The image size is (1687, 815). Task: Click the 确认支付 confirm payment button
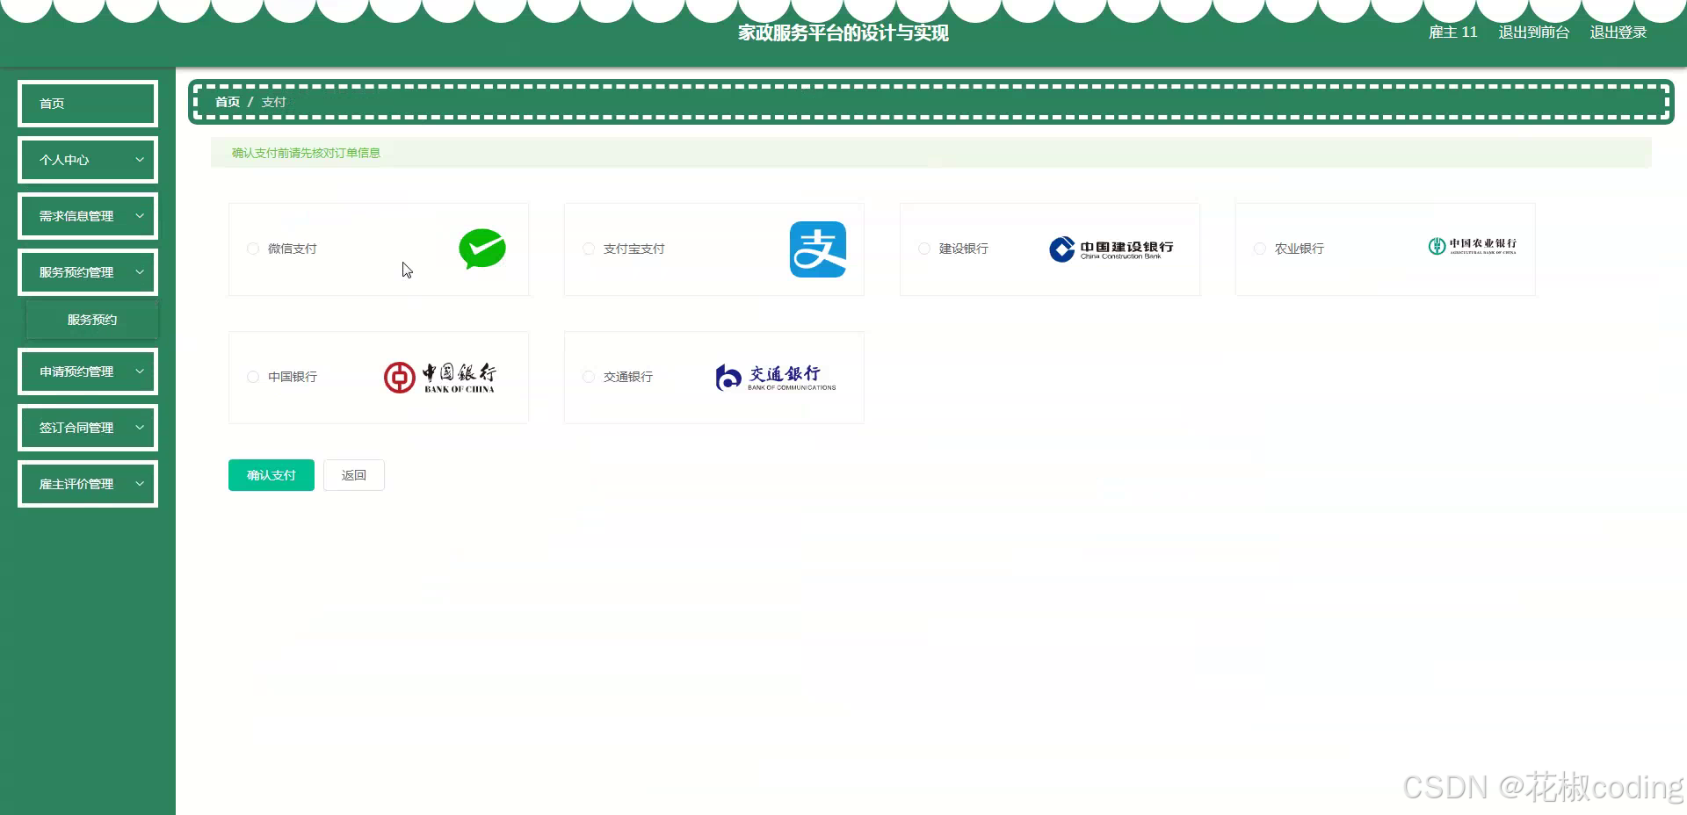click(271, 474)
